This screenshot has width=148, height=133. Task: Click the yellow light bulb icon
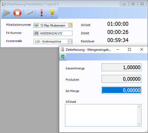(52, 13)
